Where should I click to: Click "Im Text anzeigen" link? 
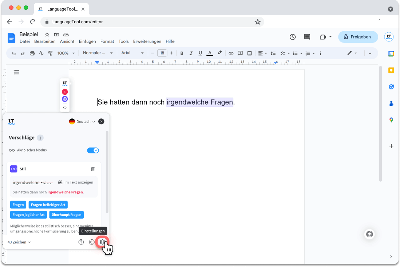click(x=76, y=182)
